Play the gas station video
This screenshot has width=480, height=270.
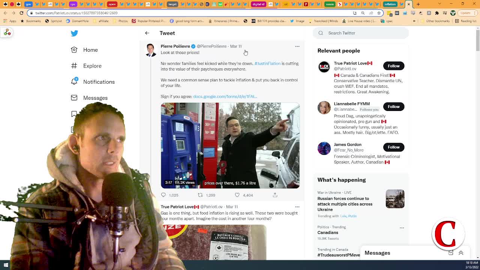[230, 145]
